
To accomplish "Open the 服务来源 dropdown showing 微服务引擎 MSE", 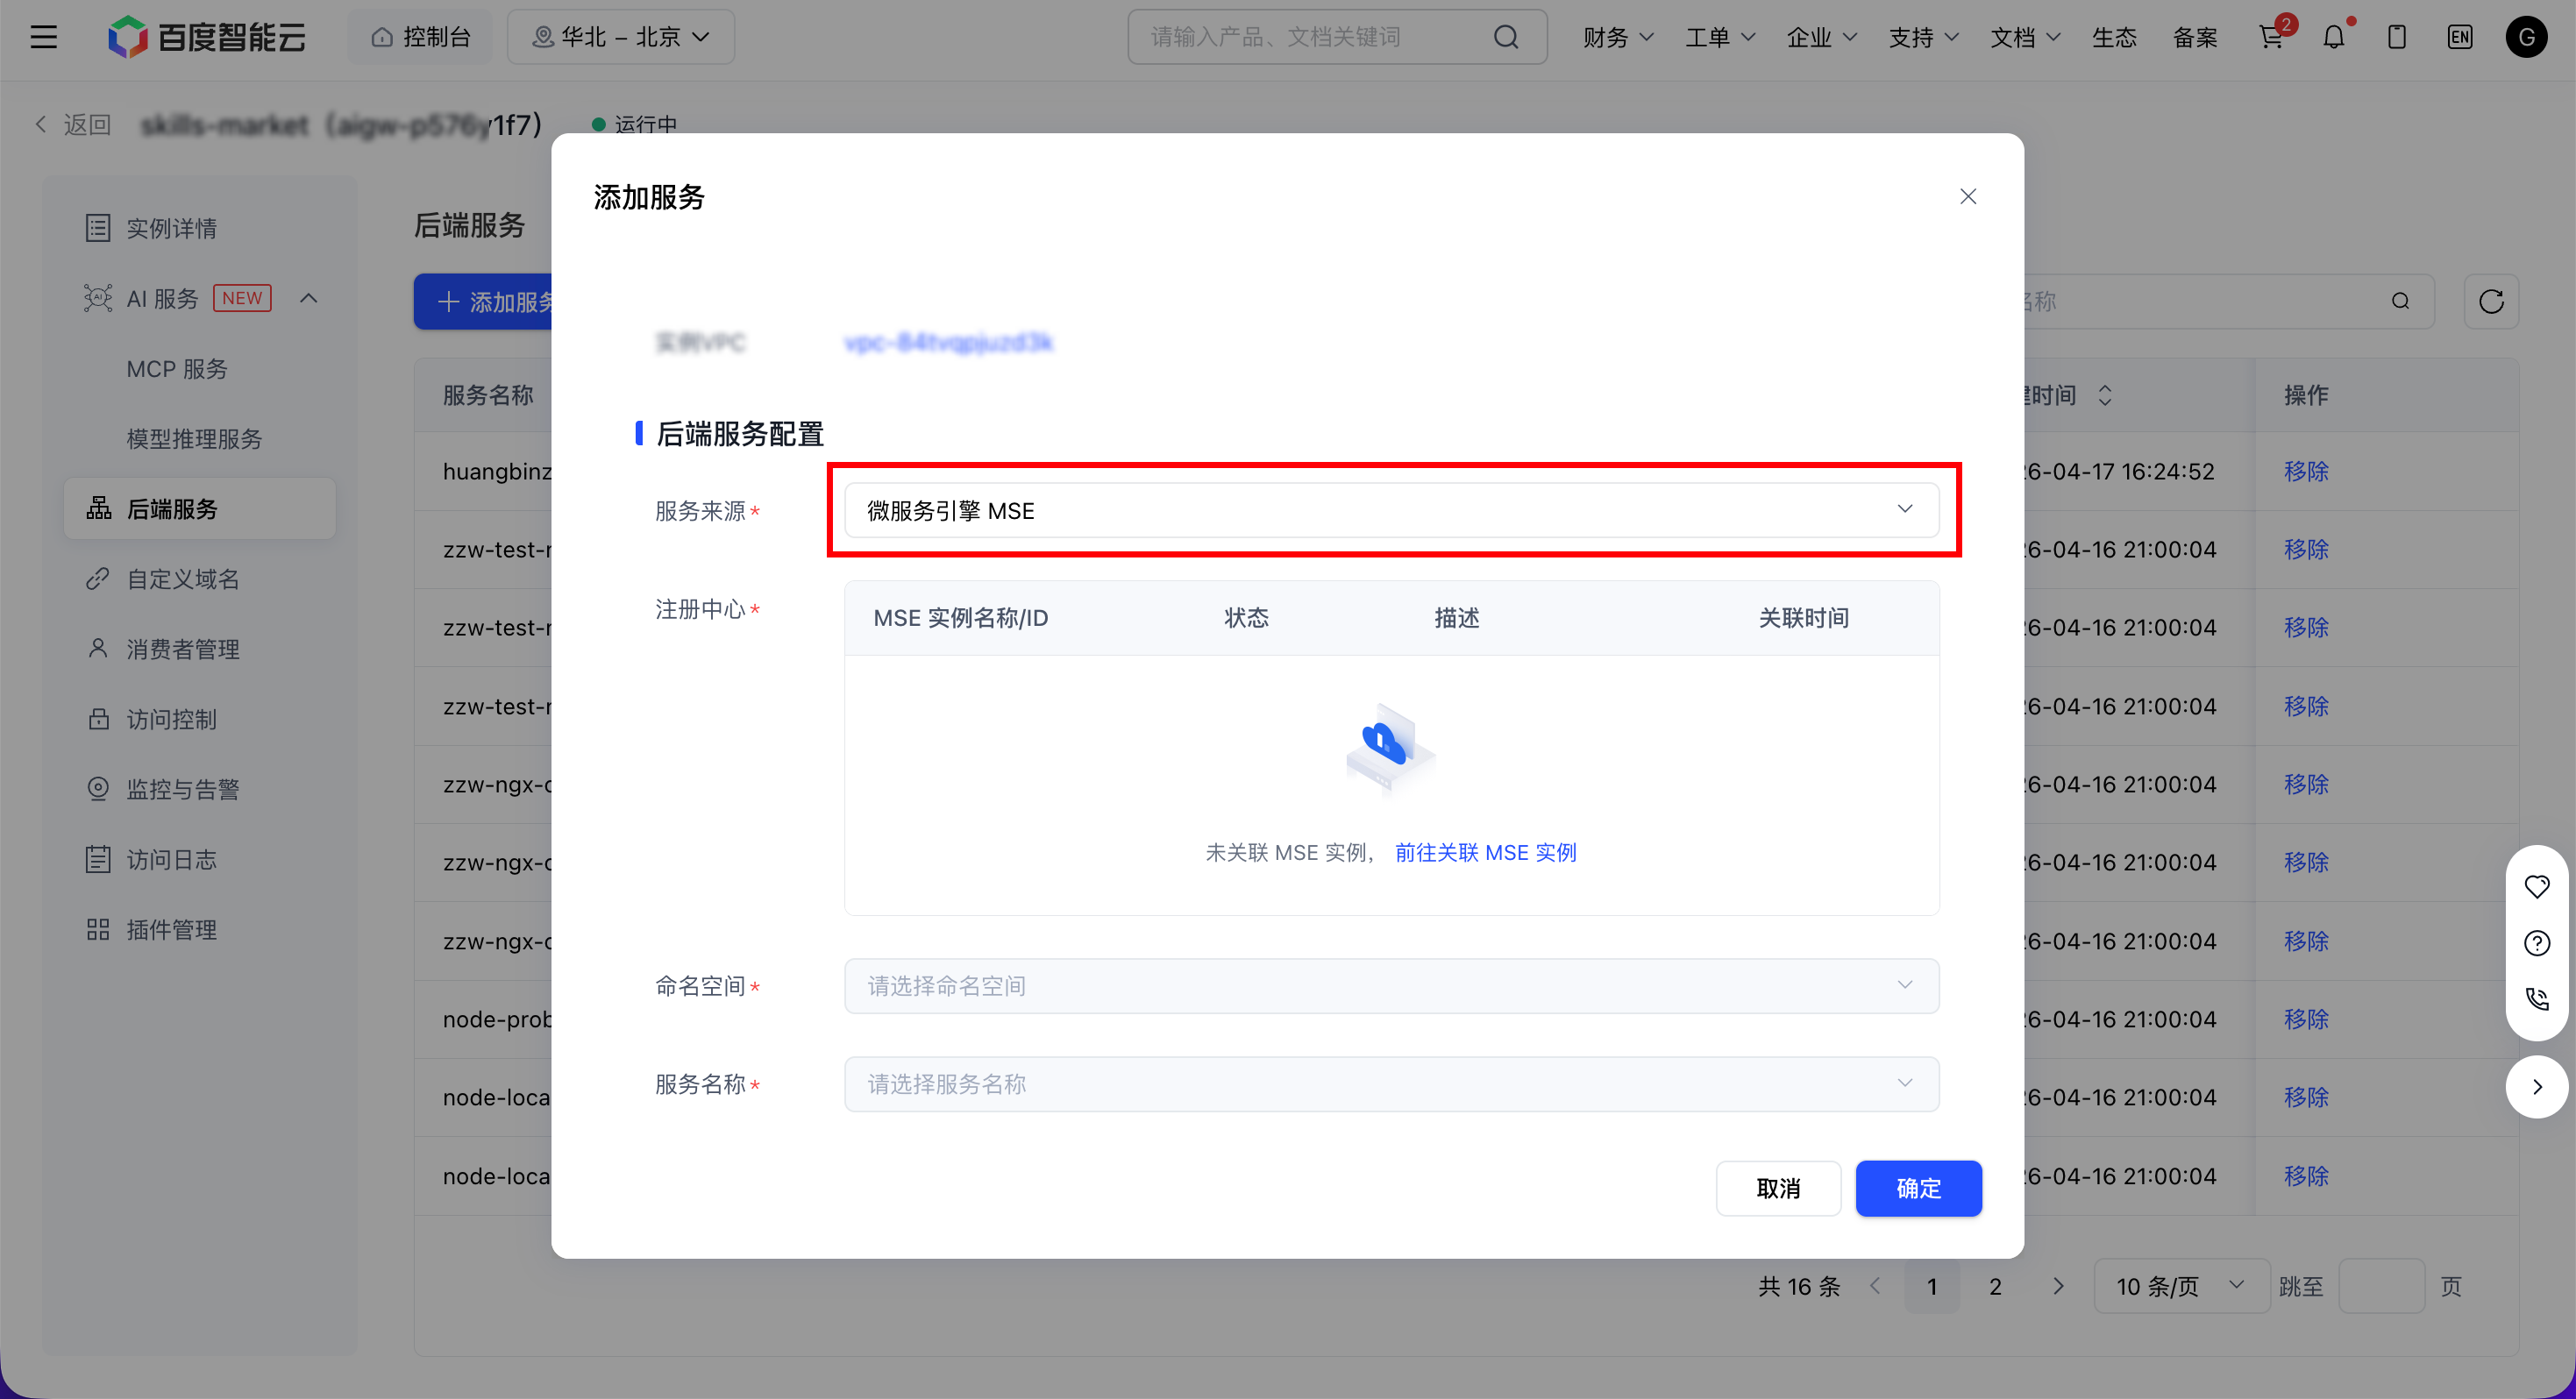I will (1391, 511).
